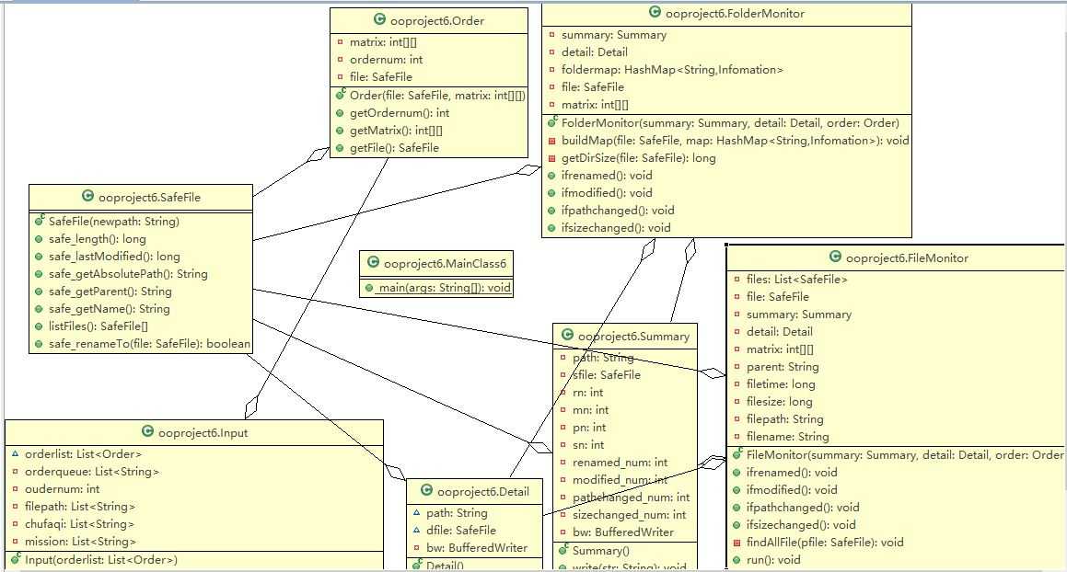Click the red icon beside findAllFile

[737, 543]
